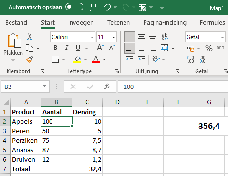
Task: Click the Undo arrow icon
Action: (x=107, y=7)
